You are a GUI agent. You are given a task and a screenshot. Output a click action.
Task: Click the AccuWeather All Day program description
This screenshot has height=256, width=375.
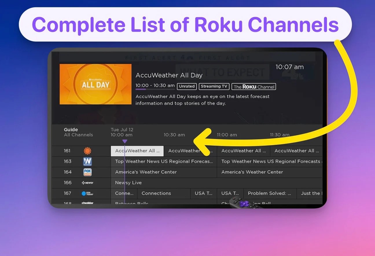point(203,100)
